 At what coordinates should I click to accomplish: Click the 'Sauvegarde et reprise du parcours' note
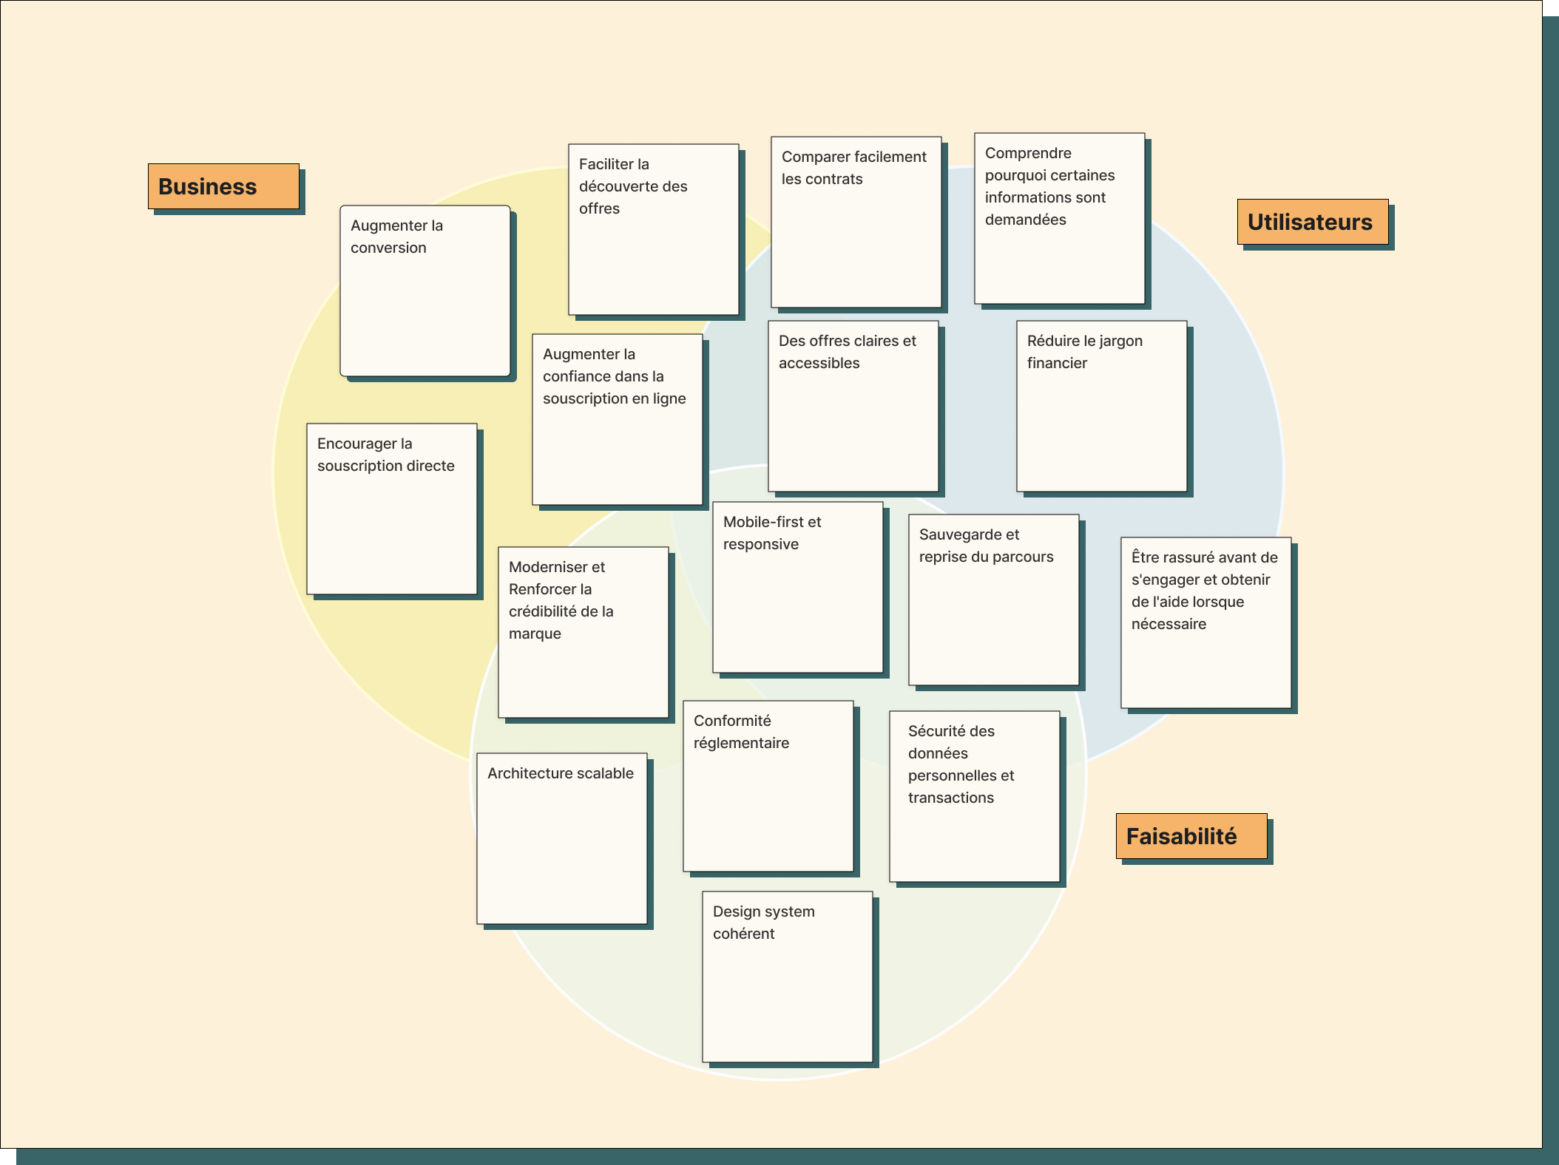(994, 600)
